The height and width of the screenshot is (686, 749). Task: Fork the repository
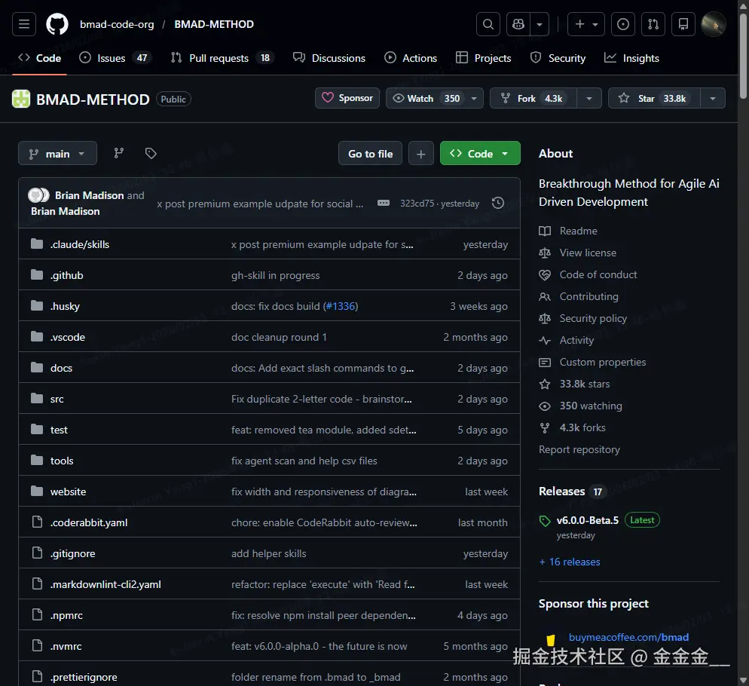[533, 98]
